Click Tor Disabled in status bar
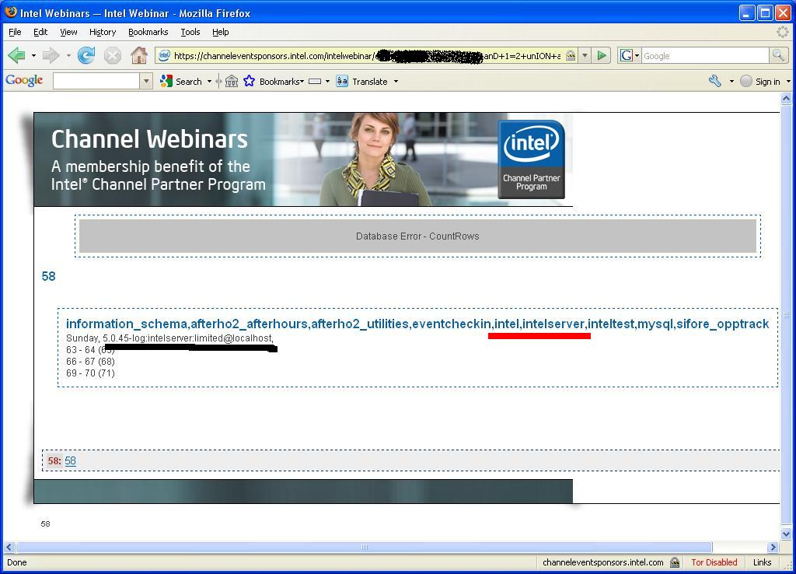This screenshot has height=574, width=796. tap(714, 562)
